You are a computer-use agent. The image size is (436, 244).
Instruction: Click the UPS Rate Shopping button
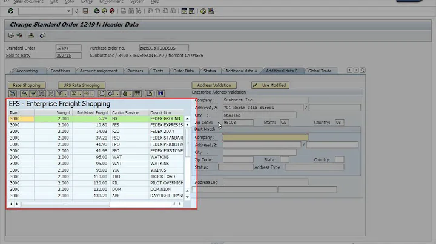point(82,85)
